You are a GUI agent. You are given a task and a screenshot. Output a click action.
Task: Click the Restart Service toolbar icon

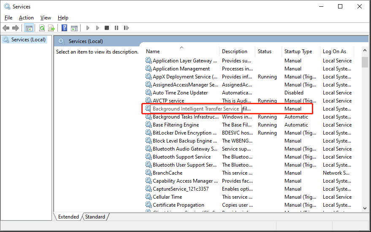point(126,28)
